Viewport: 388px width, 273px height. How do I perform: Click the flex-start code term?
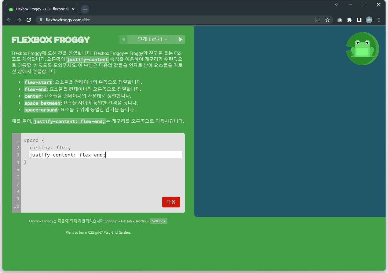point(38,82)
